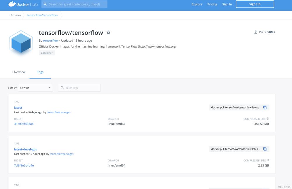
Task: Click the Docker Hub whale logo
Action: click(x=12, y=4)
